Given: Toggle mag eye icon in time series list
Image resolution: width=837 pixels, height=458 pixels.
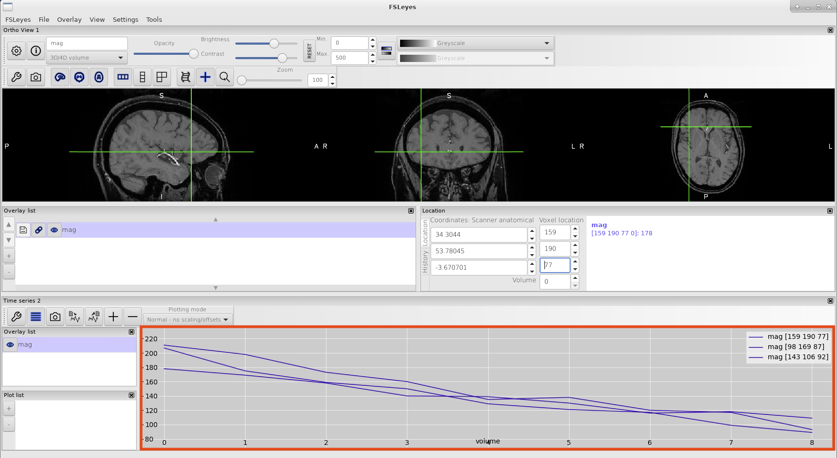Looking at the screenshot, I should coord(10,345).
